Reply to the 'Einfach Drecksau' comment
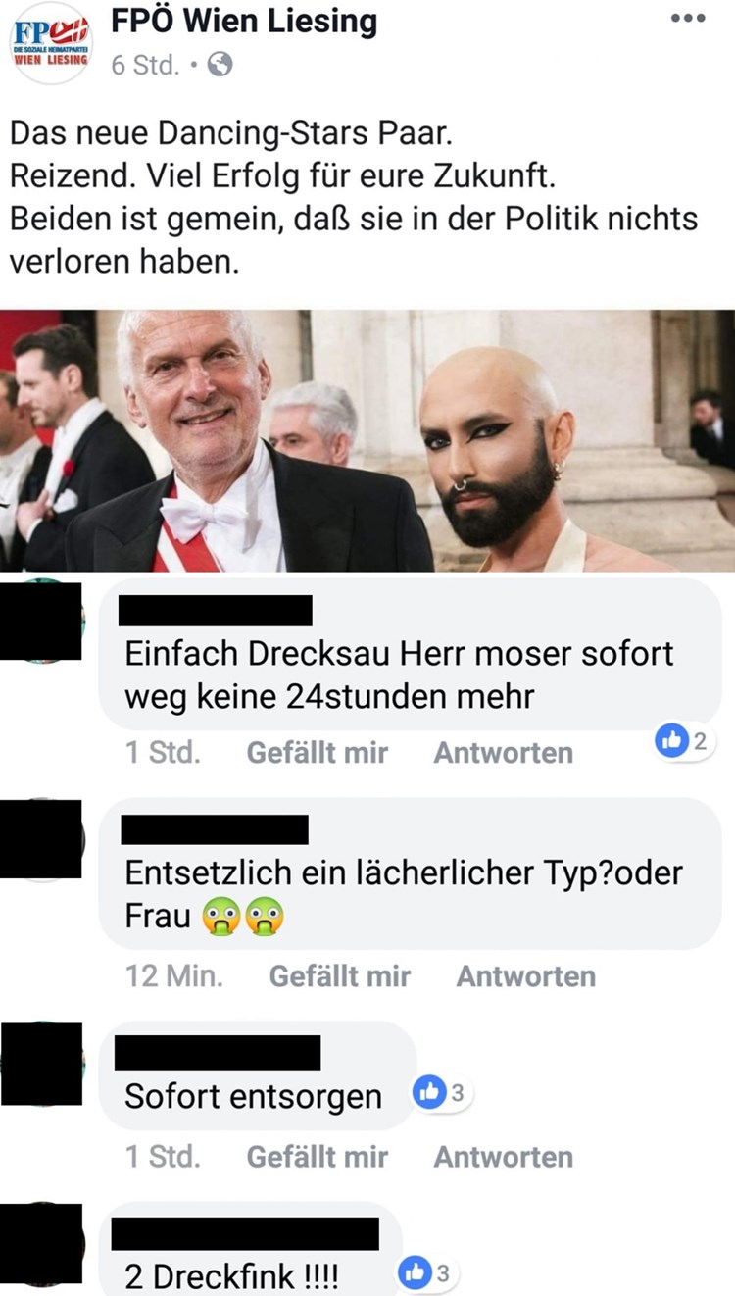The height and width of the screenshot is (1296, 735). [503, 753]
